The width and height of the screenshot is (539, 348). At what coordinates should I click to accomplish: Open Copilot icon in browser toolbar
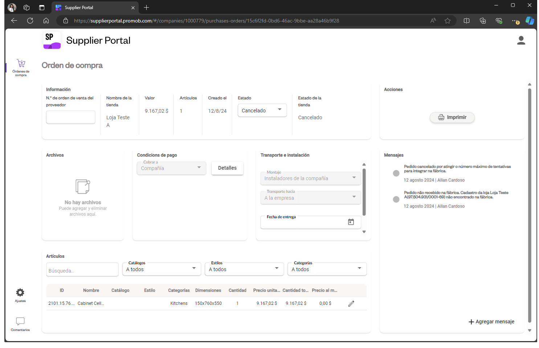click(530, 21)
